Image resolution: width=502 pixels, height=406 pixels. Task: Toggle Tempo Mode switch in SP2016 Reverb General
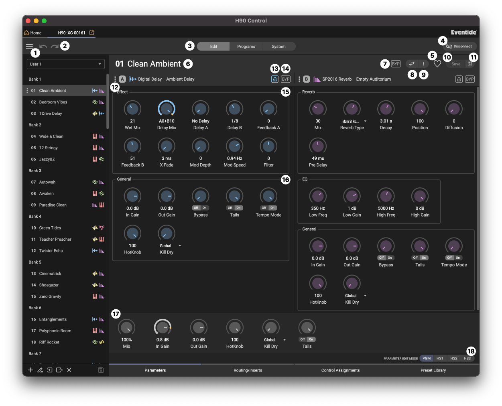454,258
